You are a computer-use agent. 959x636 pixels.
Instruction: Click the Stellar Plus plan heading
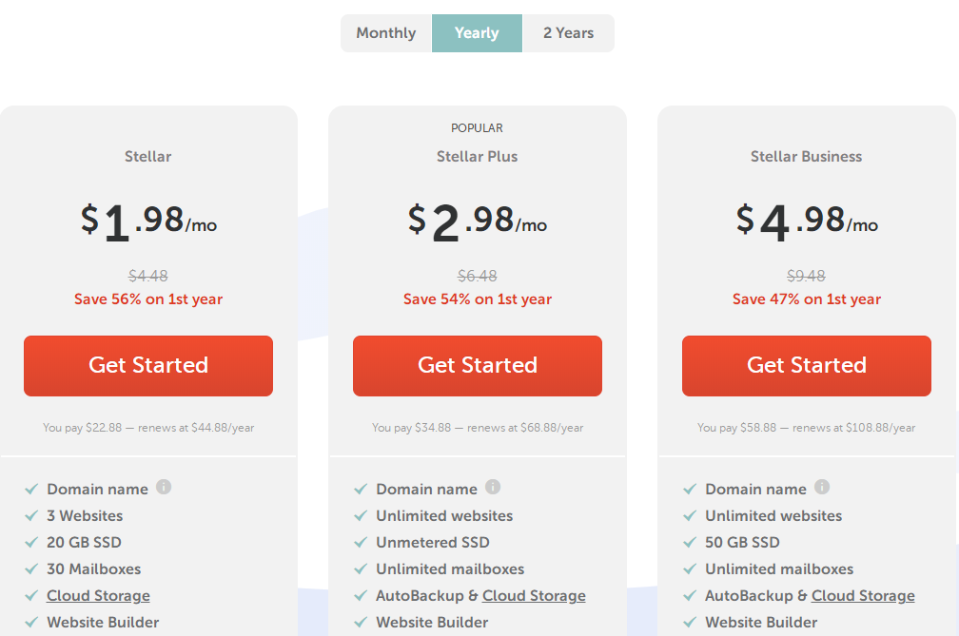(478, 157)
